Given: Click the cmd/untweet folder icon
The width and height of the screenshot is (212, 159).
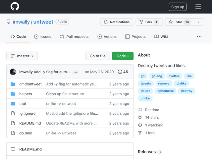Looking at the screenshot, I should click(x=13, y=84).
